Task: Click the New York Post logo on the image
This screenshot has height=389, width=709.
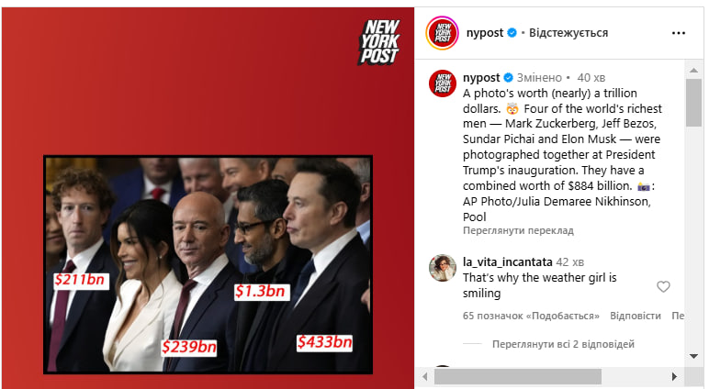Action: coord(379,41)
